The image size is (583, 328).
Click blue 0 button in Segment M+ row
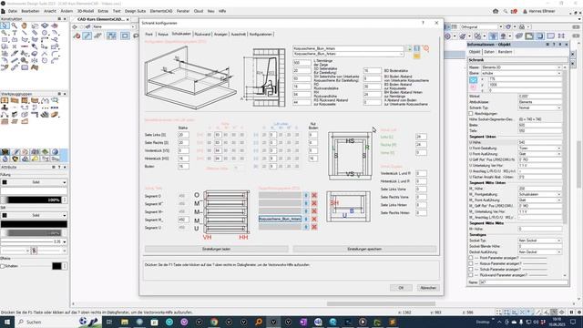point(306,203)
